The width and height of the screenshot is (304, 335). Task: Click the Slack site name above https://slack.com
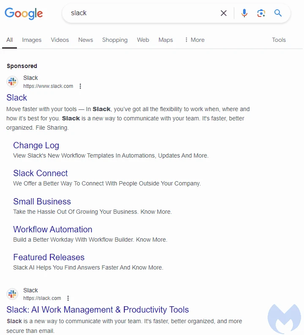coord(30,290)
